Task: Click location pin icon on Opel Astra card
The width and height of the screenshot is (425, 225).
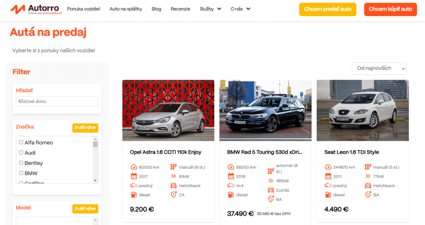Action: click(174, 194)
